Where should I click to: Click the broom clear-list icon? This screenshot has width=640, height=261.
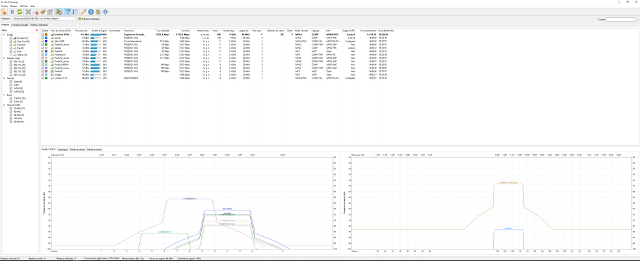[43, 12]
